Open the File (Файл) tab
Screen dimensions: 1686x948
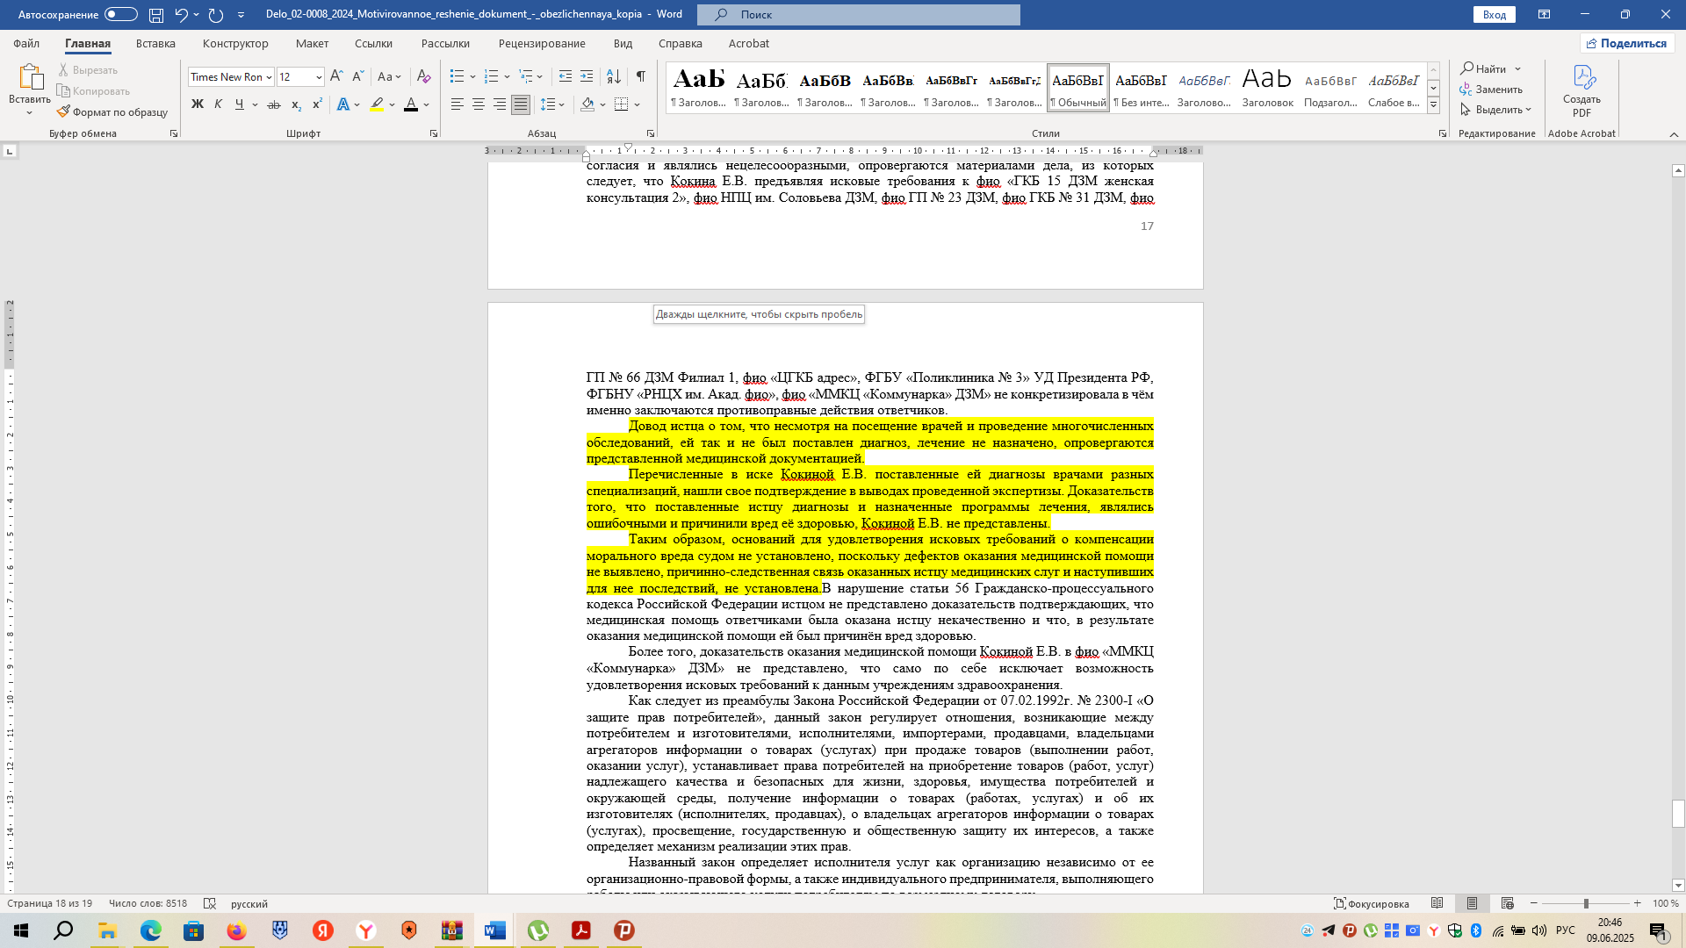(x=26, y=43)
